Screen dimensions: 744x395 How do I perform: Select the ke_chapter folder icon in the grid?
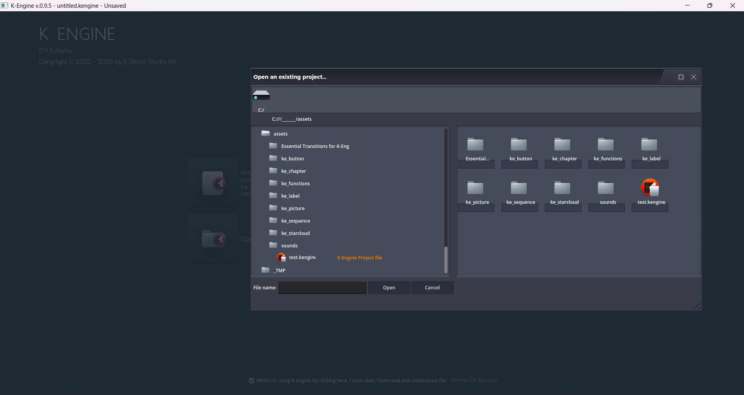(562, 144)
